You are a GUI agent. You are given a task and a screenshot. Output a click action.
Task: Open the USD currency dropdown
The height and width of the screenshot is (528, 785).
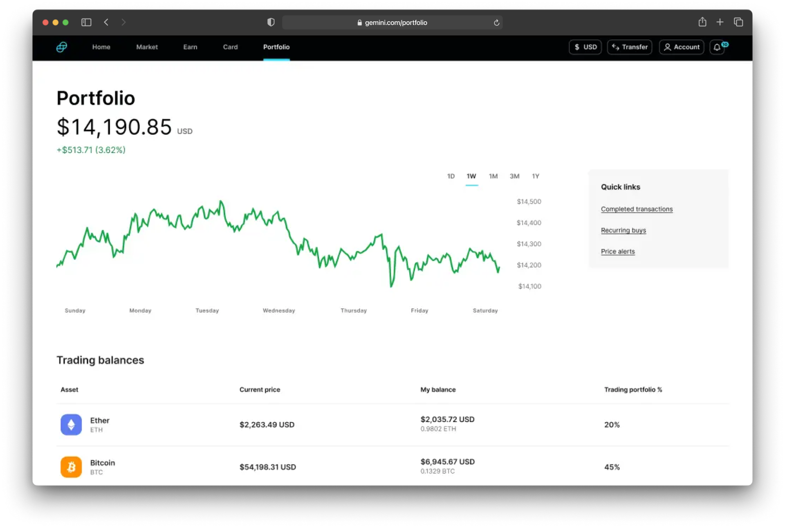click(585, 47)
